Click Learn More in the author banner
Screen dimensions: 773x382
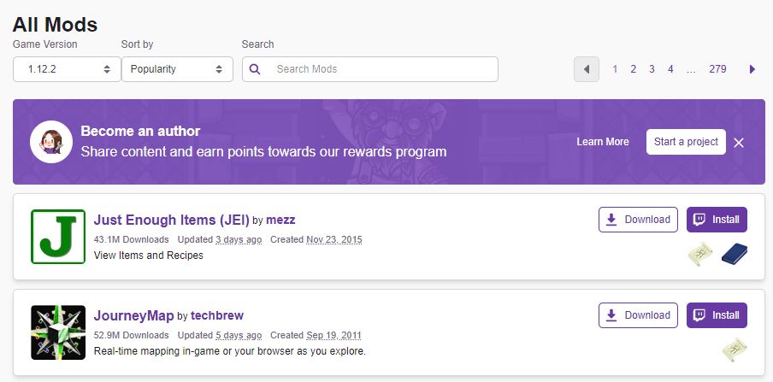pos(603,142)
